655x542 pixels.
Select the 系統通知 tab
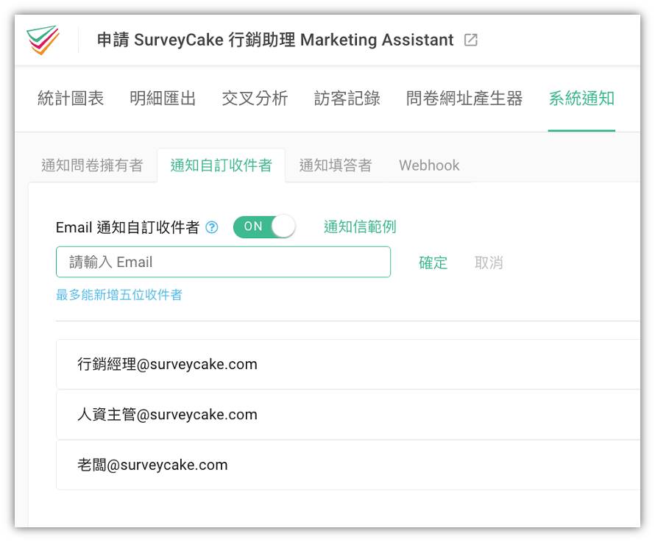pos(581,99)
